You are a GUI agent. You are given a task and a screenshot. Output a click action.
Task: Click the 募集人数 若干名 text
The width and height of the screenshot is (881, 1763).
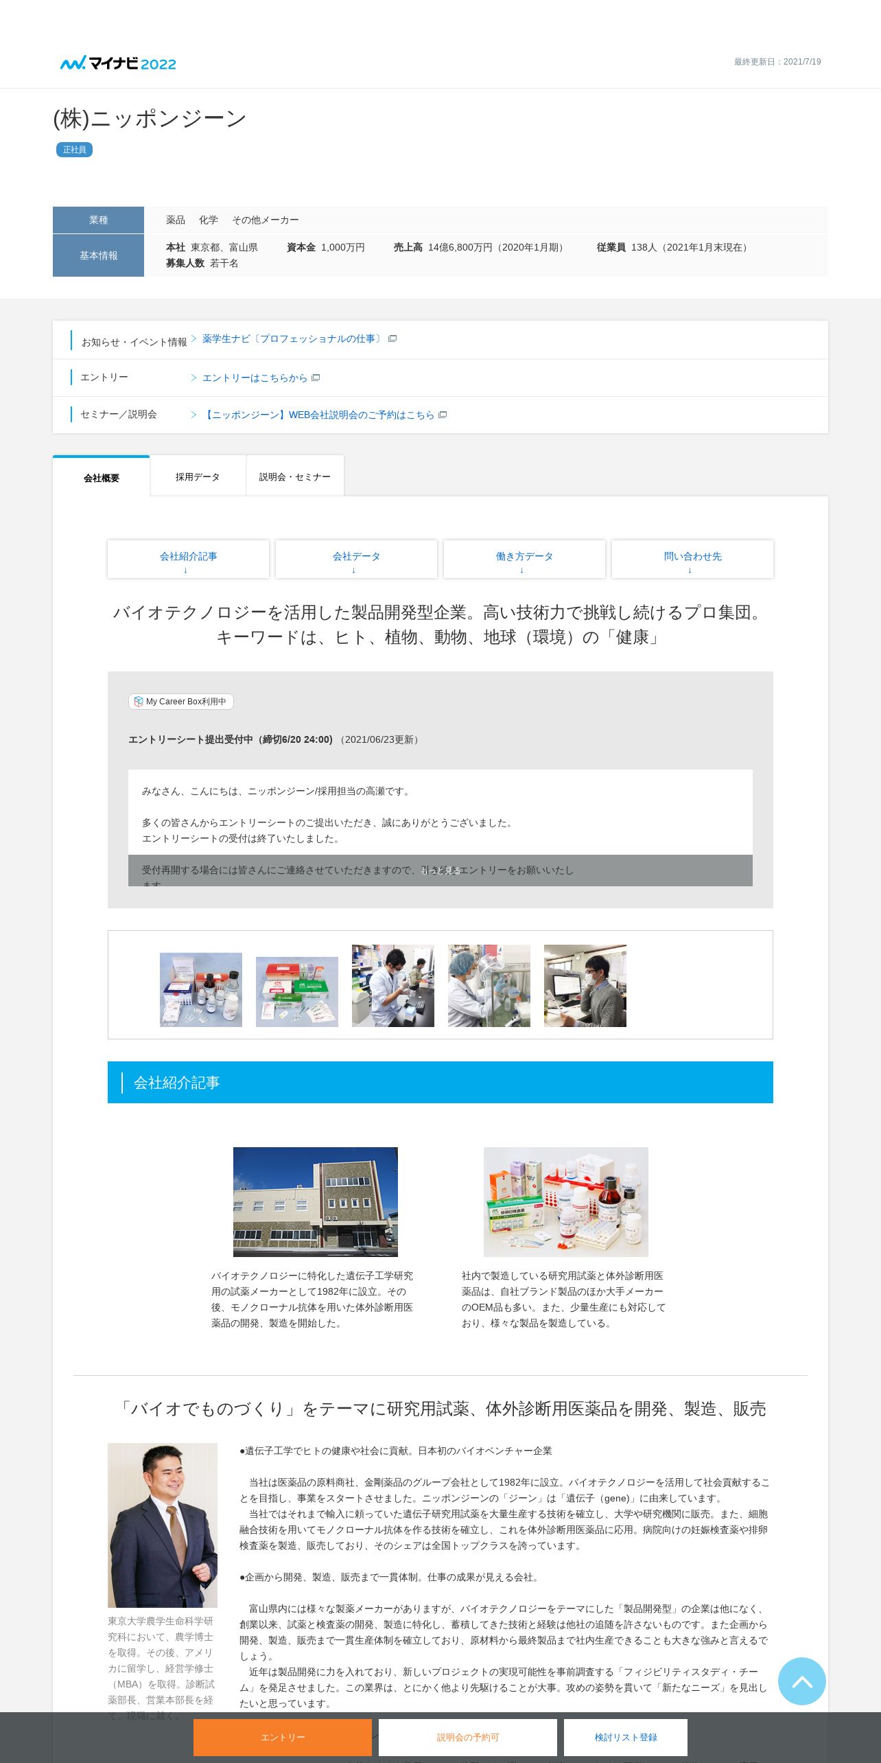[x=202, y=263]
